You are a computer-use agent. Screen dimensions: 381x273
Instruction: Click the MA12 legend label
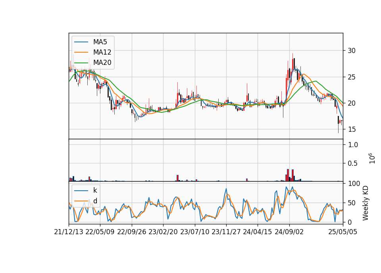pyautogui.click(x=102, y=52)
